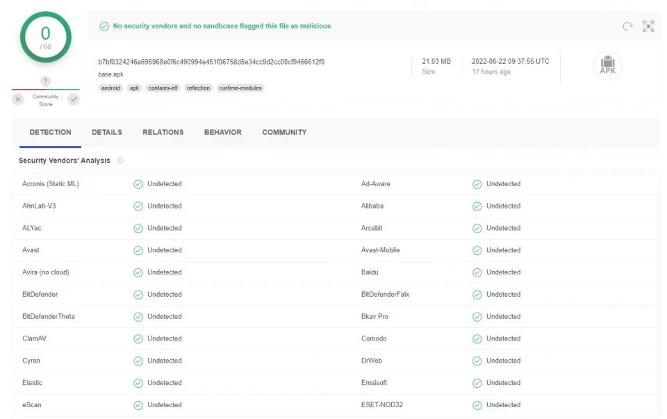Viewport: 667px width, 419px height.
Task: Open the BEHAVIOR tab
Action: point(223,132)
